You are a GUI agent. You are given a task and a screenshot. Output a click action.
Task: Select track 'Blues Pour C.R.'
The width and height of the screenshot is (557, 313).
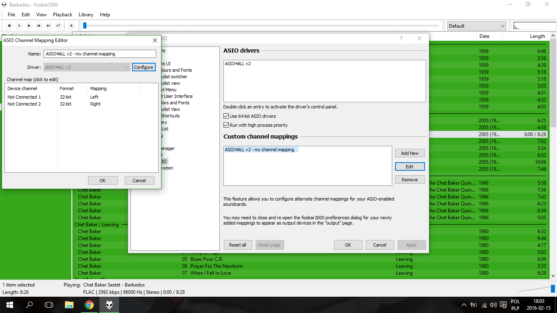[x=207, y=259]
